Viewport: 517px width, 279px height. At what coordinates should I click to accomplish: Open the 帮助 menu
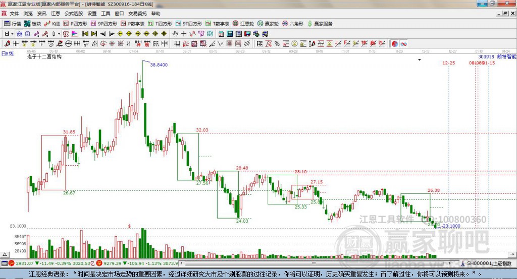click(156, 14)
